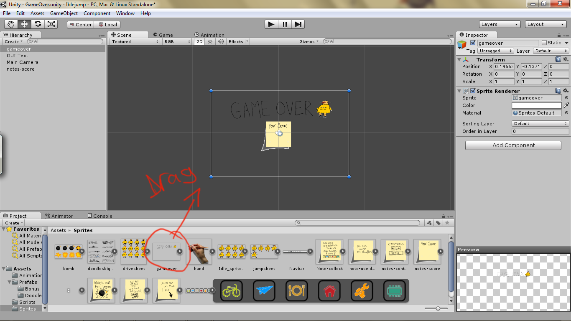Open the Component menu

point(97,13)
